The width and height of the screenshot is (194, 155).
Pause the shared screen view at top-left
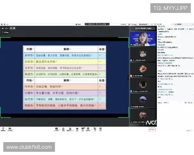coord(11,28)
